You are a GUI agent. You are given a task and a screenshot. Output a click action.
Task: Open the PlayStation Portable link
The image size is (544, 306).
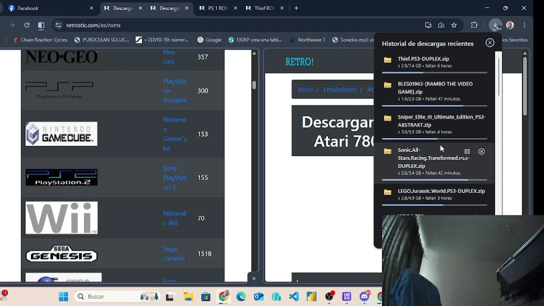pos(175,91)
